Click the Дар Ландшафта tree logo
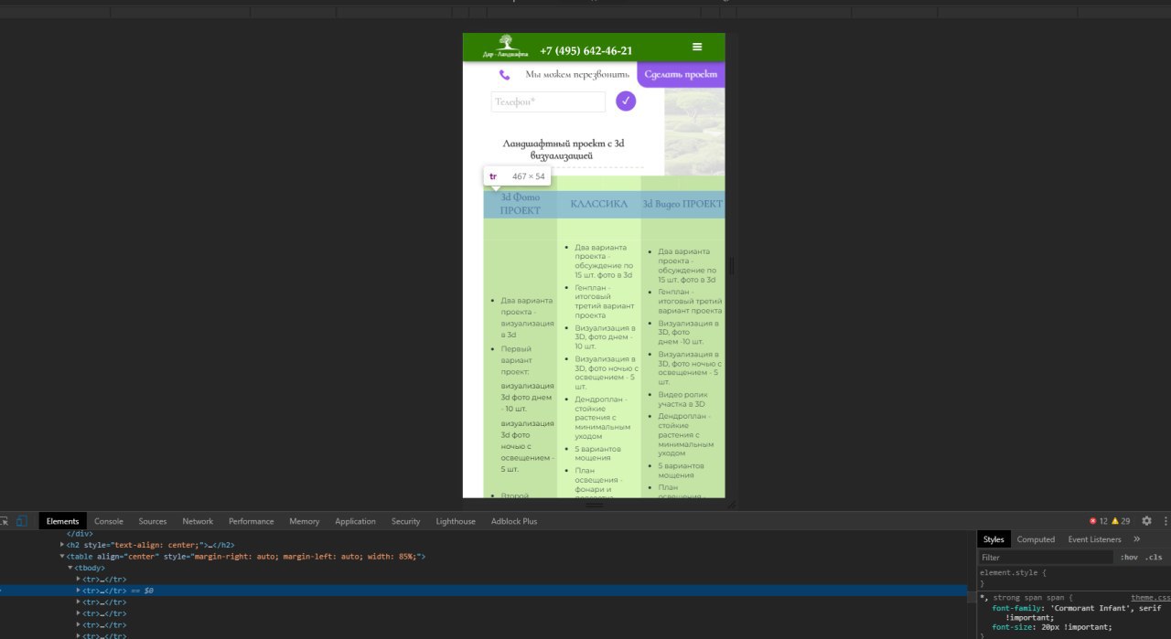This screenshot has width=1171, height=639. [x=505, y=46]
